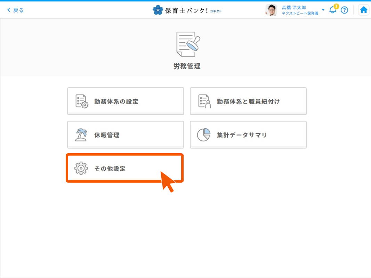This screenshot has height=278, width=371.
Task: Click the gear icon for その他設定
Action: pyautogui.click(x=81, y=168)
